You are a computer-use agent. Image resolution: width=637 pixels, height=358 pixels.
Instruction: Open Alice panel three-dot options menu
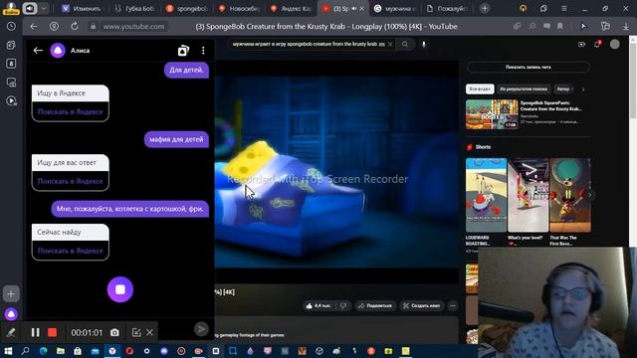pyautogui.click(x=203, y=51)
